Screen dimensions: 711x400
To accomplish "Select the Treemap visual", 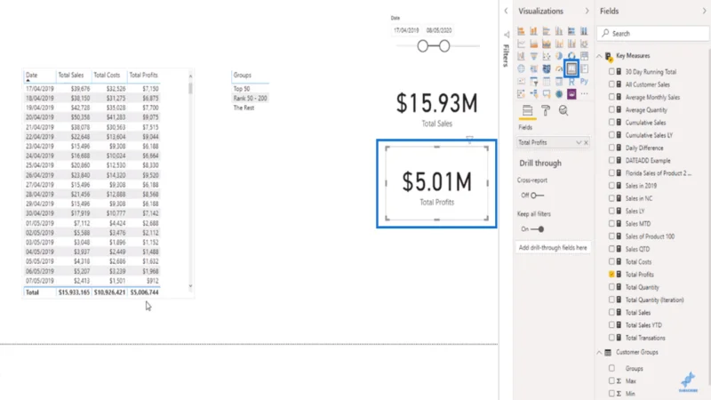I will (x=584, y=56).
